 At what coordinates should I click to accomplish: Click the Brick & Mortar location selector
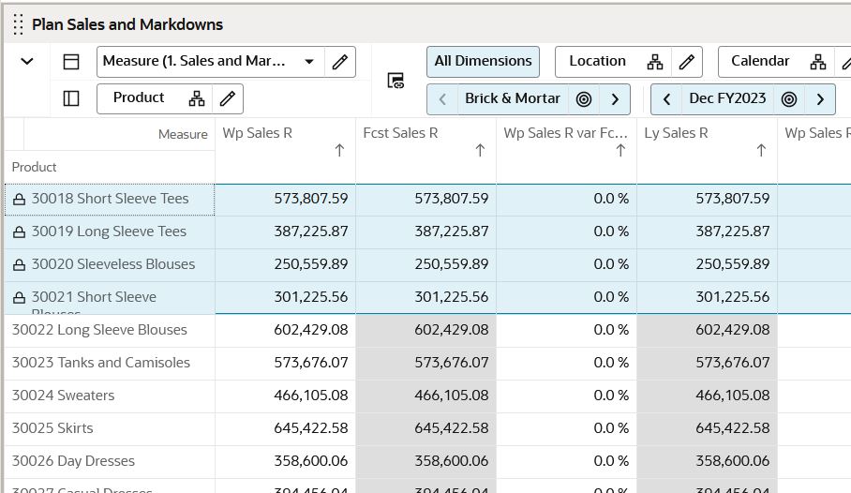pyautogui.click(x=513, y=98)
